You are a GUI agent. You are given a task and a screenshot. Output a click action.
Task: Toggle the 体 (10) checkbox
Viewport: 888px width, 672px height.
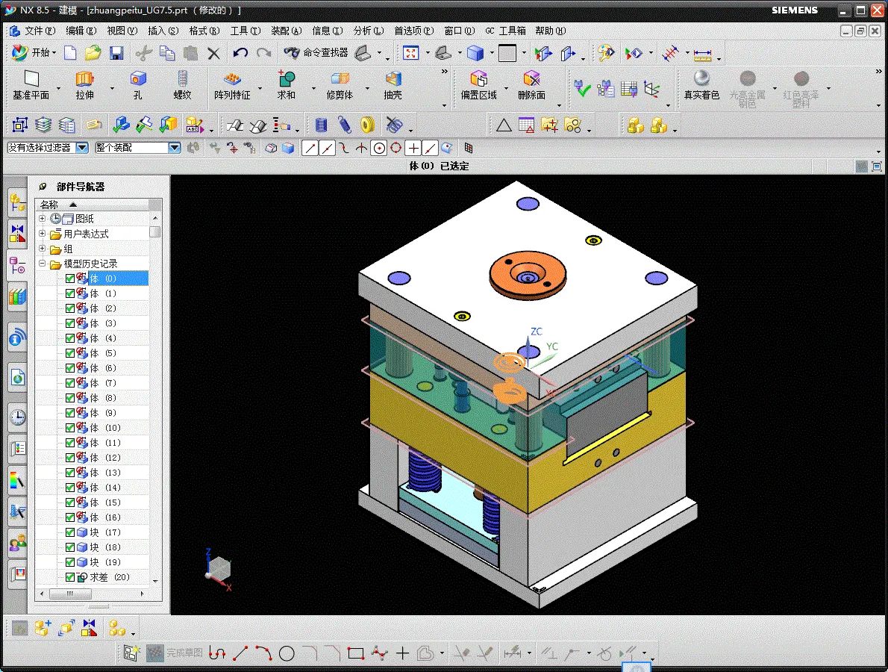pos(70,428)
